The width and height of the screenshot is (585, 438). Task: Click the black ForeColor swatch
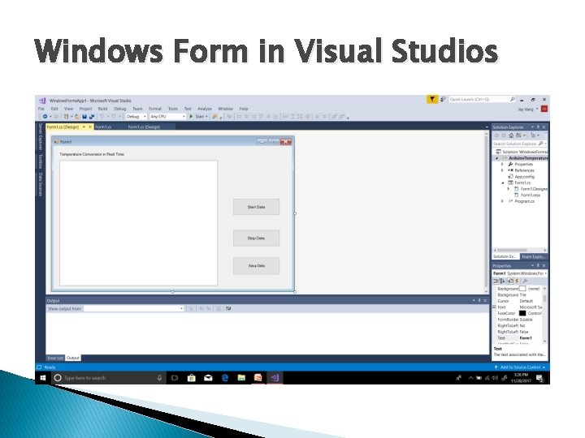[522, 313]
